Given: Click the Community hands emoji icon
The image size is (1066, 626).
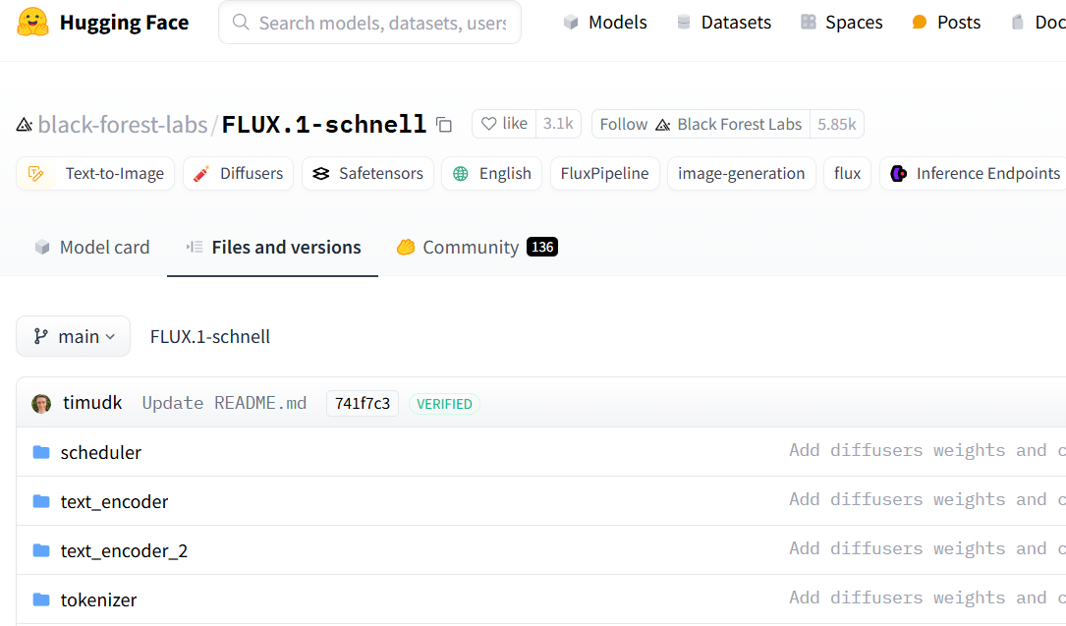Looking at the screenshot, I should 406,248.
